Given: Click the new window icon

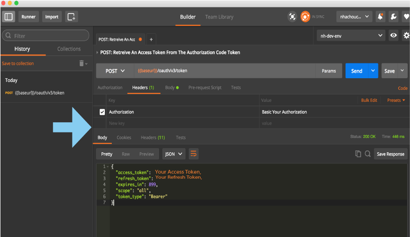Looking at the screenshot, I should [x=71, y=17].
